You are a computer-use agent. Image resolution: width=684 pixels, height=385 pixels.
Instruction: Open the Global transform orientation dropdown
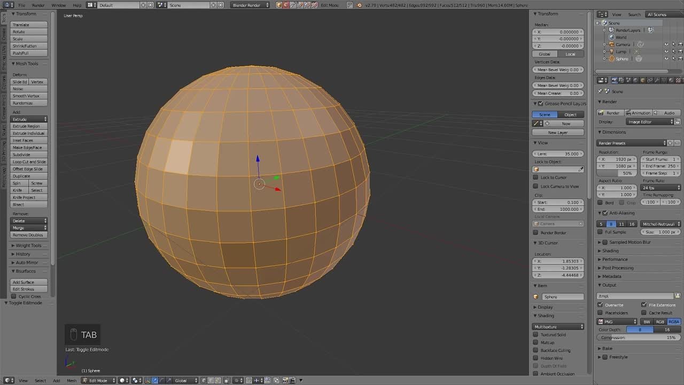[x=184, y=380]
